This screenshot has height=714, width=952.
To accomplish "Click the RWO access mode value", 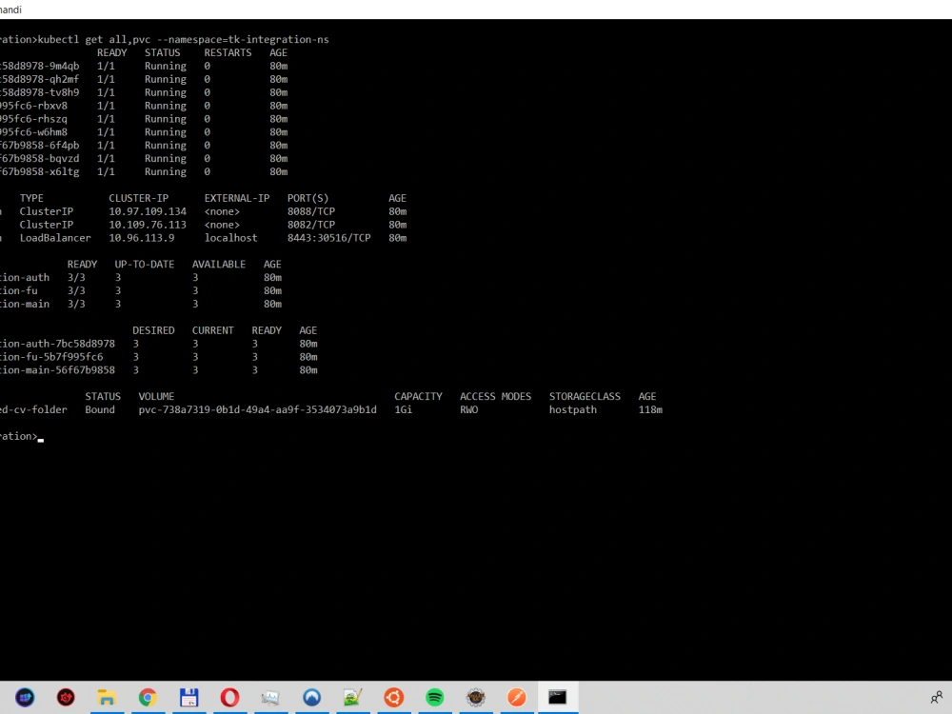I will (468, 409).
